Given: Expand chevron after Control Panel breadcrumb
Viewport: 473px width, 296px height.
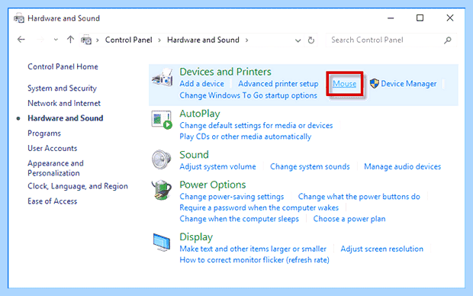Looking at the screenshot, I should click(x=159, y=40).
